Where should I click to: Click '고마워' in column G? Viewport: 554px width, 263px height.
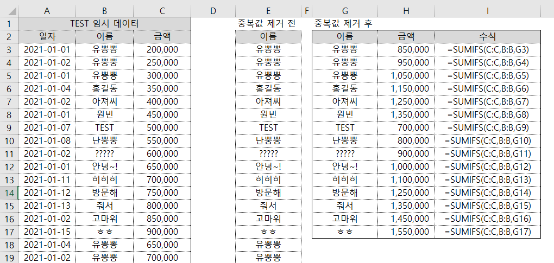tap(345, 219)
